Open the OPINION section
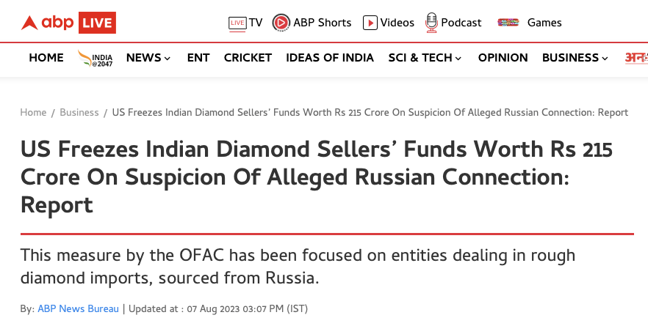Viewport: 648px width, 326px height. tap(503, 58)
